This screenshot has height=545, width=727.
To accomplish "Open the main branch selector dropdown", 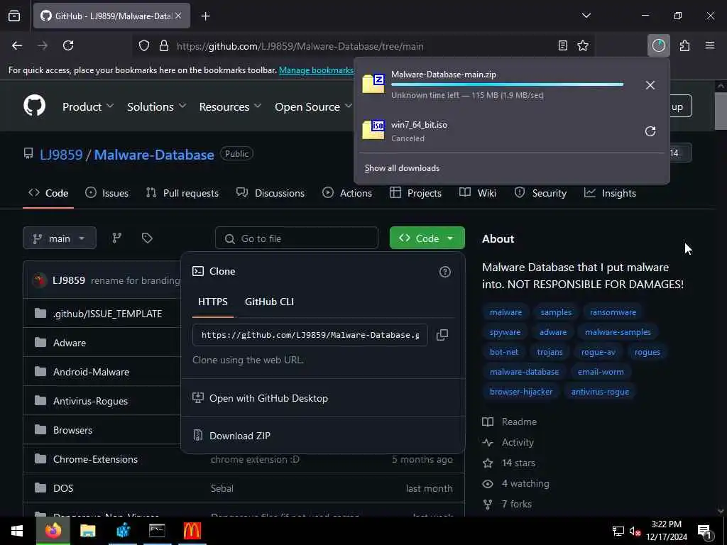I will coord(60,238).
